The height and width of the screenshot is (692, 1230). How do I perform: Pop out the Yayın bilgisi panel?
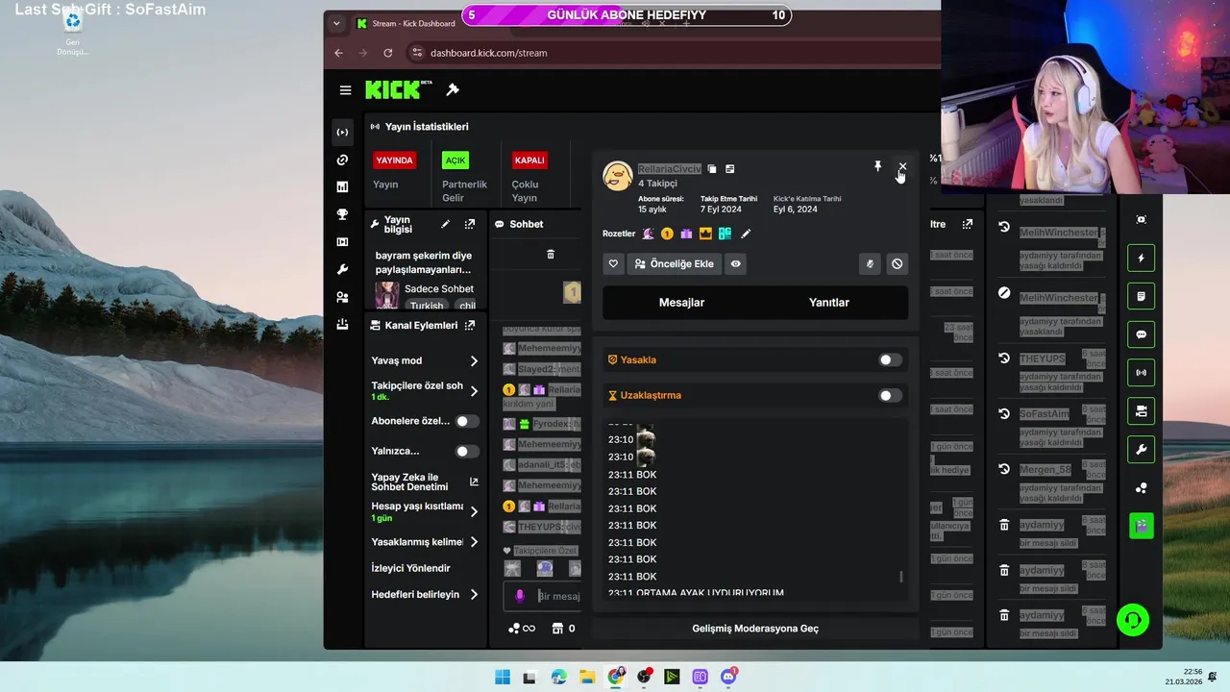click(470, 224)
